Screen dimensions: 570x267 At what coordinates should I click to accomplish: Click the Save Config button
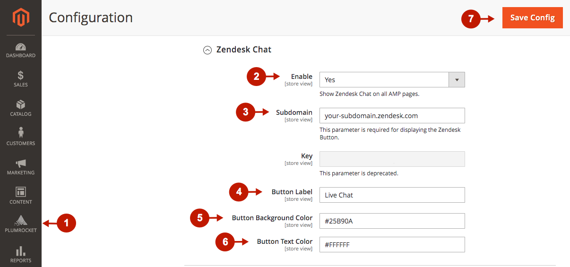tap(532, 17)
